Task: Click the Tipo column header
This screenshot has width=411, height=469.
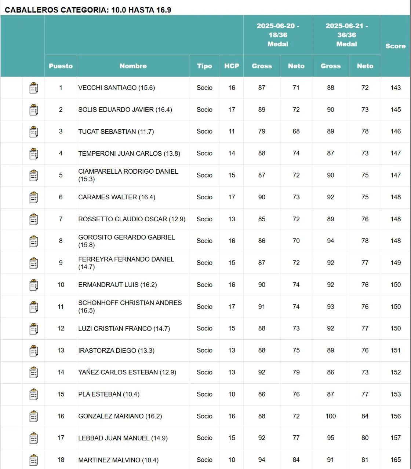Action: click(x=204, y=66)
